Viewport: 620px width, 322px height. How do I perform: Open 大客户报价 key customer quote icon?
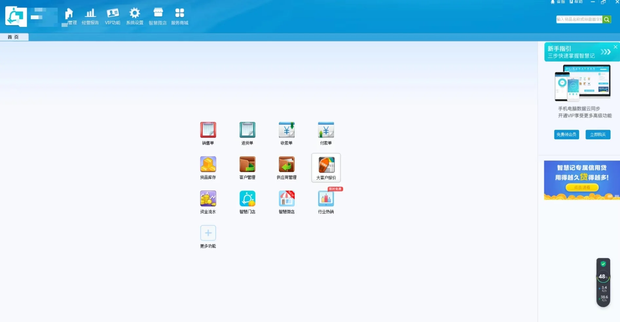(326, 165)
